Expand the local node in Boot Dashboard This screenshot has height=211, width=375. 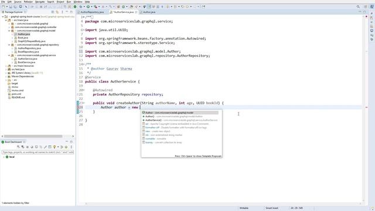pos(4,157)
